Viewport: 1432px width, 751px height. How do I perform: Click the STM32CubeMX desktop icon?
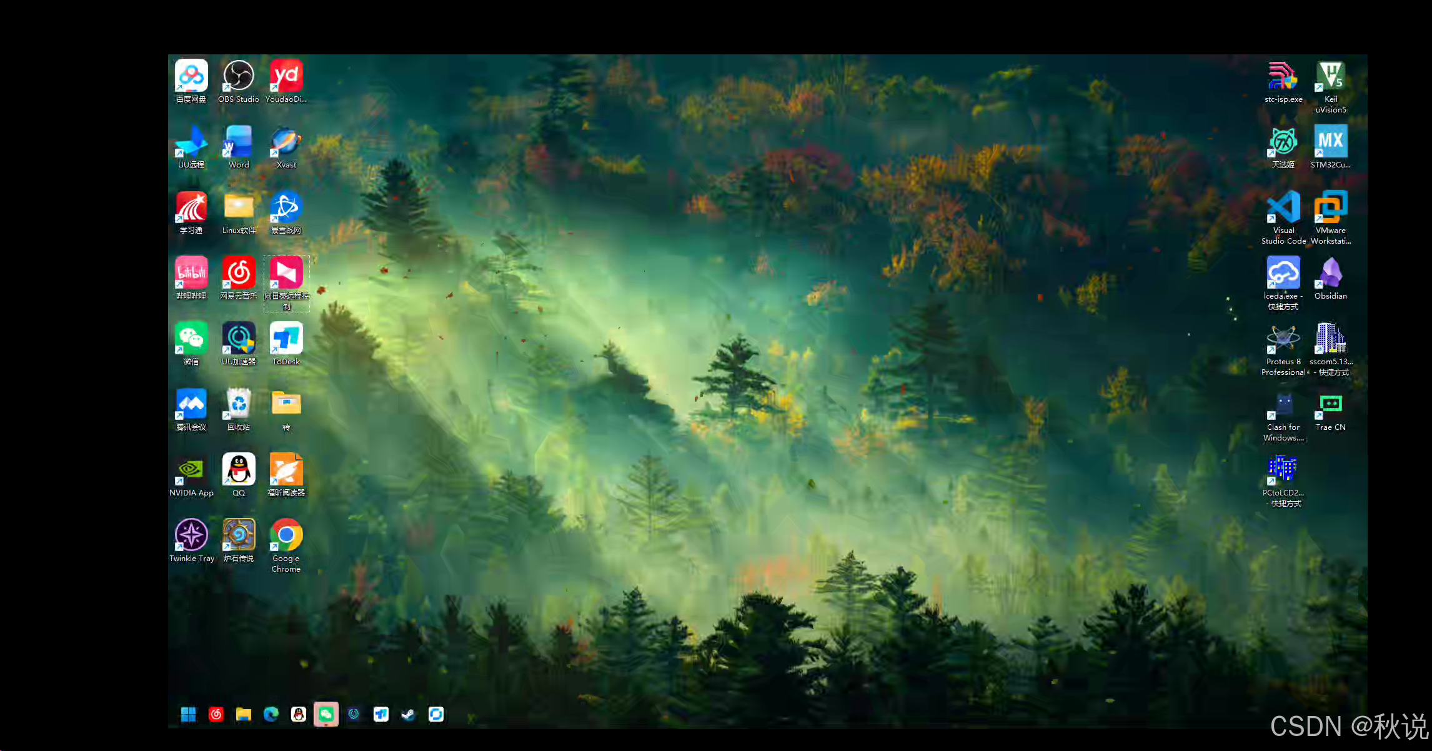1331,142
